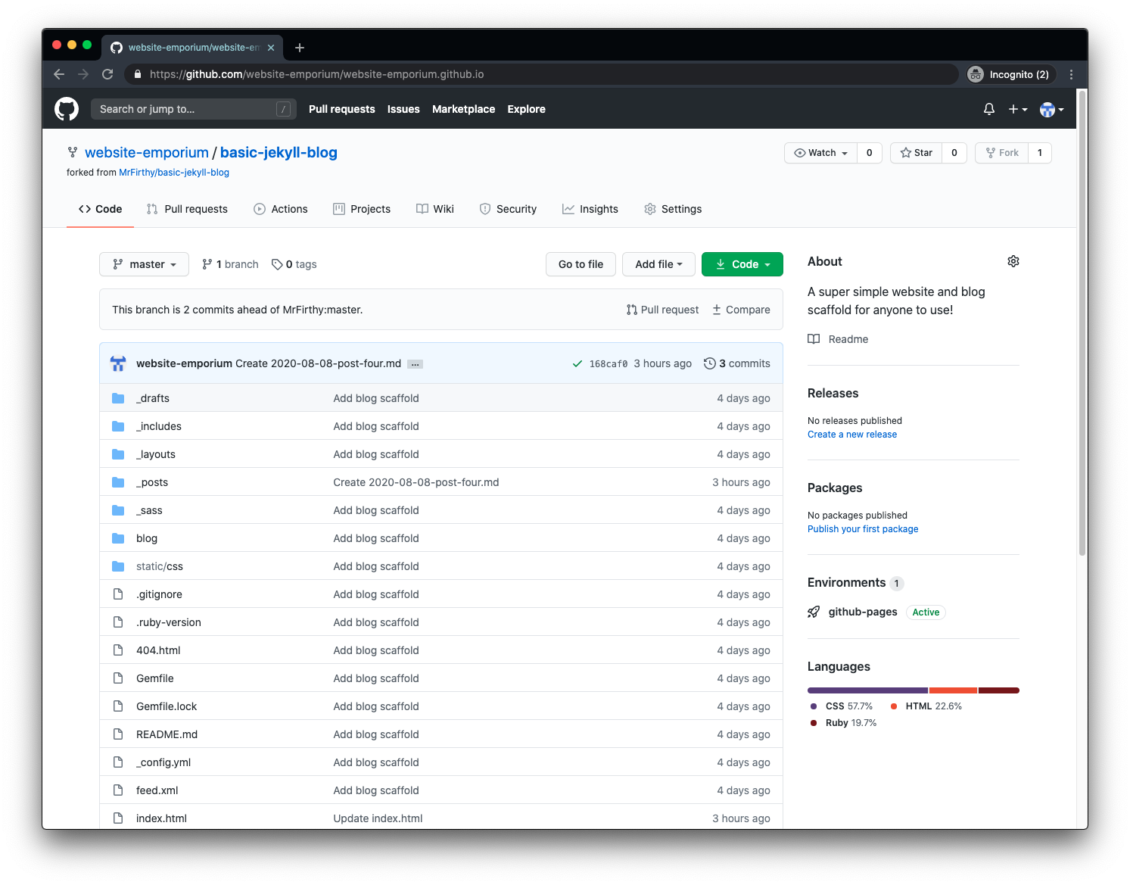Open the notifications bell

(988, 109)
